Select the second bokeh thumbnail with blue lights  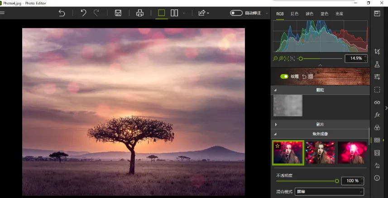point(320,152)
